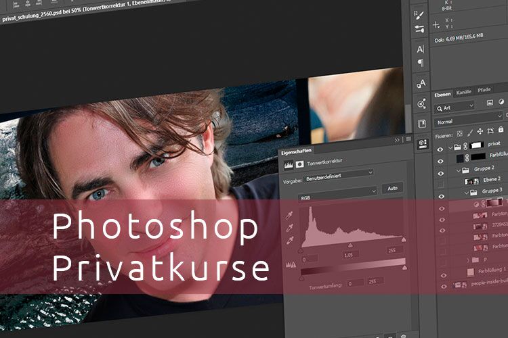Select the people-inside-buil layer name
The width and height of the screenshot is (508, 338).
click(x=489, y=283)
